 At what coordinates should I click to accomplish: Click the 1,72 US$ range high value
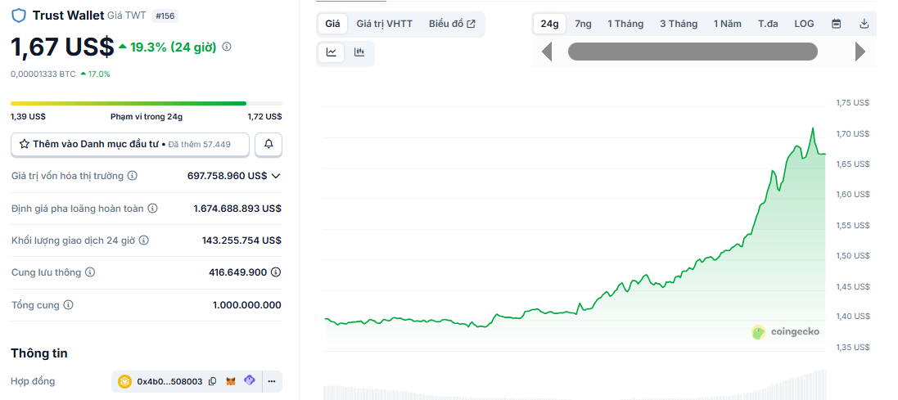[264, 117]
